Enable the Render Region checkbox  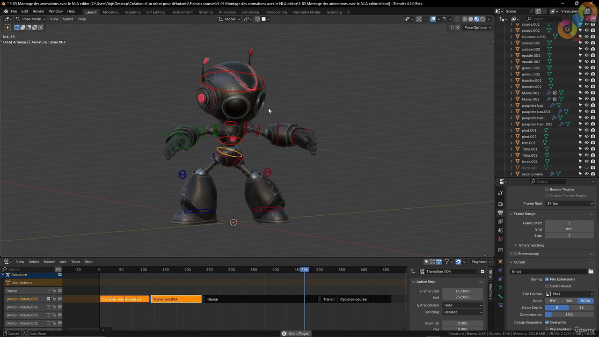547,190
